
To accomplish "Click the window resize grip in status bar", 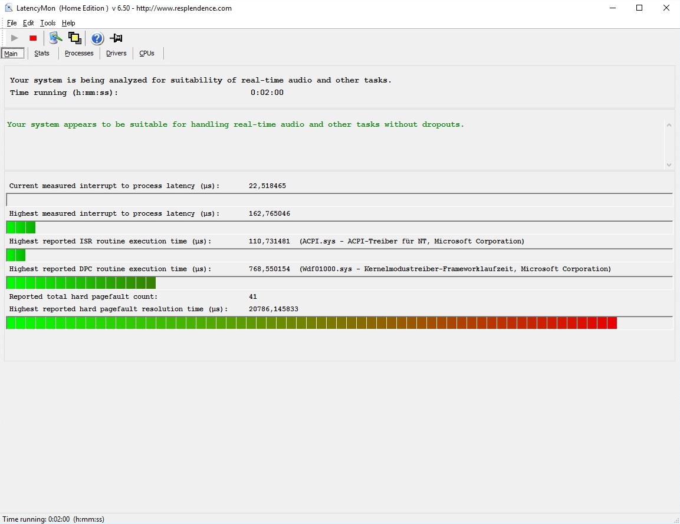I will pos(676,520).
